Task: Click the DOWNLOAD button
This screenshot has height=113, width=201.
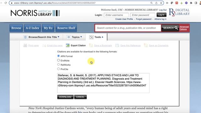Action: [x=65, y=97]
